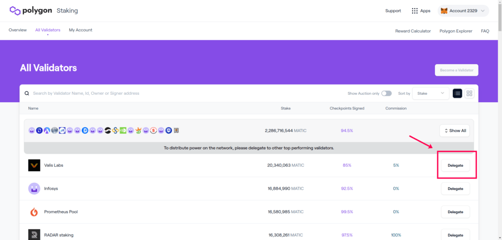The width and height of the screenshot is (502, 240).
Task: Click the orange crown D validator icon
Action: tap(138, 131)
